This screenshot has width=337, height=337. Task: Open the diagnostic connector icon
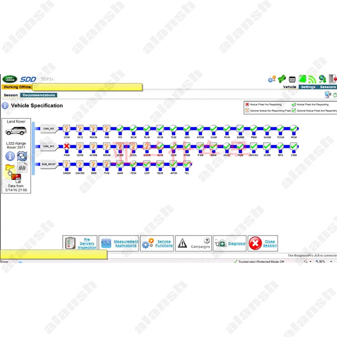292,79
